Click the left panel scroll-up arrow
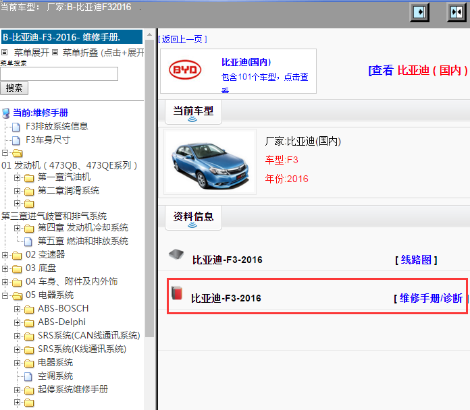The height and width of the screenshot is (410, 470). click(x=149, y=35)
